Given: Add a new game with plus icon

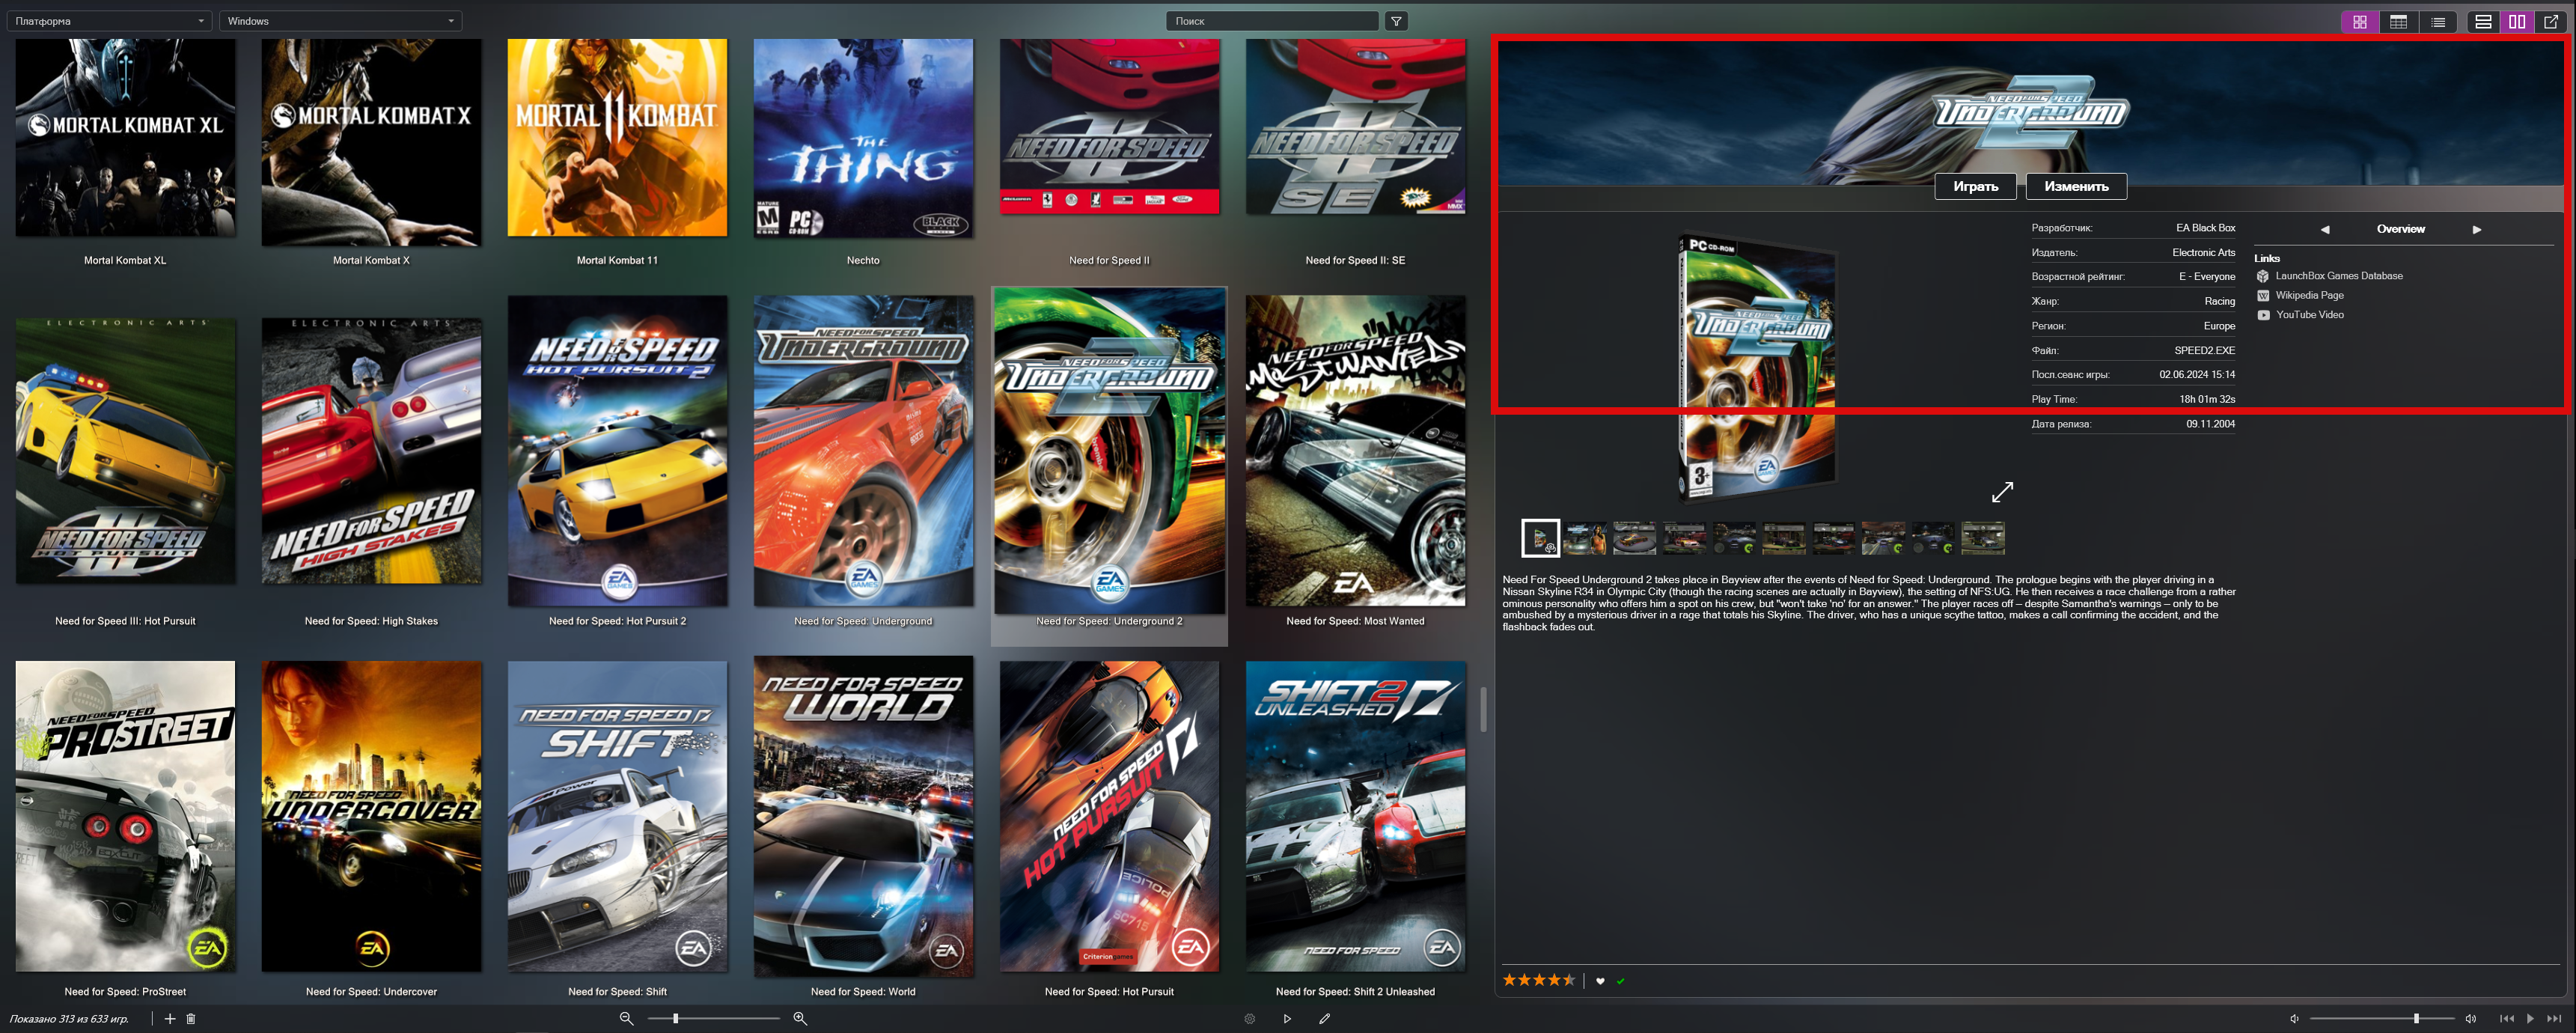Looking at the screenshot, I should tap(170, 1018).
